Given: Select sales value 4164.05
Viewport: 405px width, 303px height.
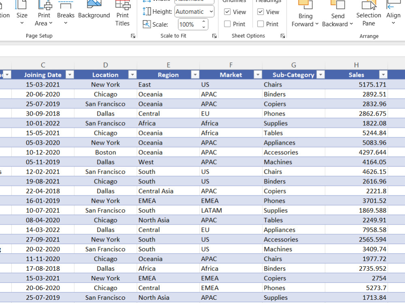Looking at the screenshot, I should [356, 162].
